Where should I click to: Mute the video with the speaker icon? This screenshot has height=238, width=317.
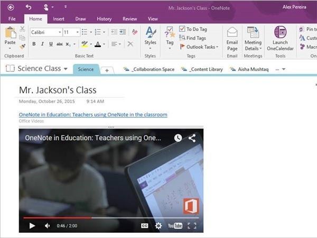pos(48,226)
